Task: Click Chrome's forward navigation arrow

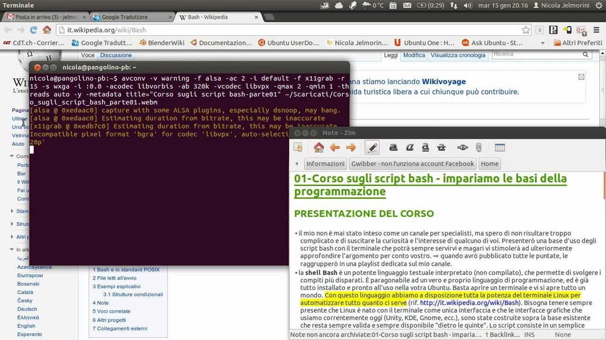Action: click(x=20, y=30)
